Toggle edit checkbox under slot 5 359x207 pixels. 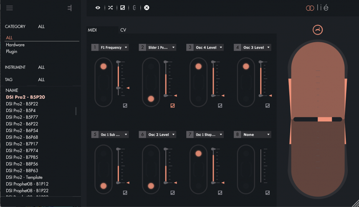125,193
